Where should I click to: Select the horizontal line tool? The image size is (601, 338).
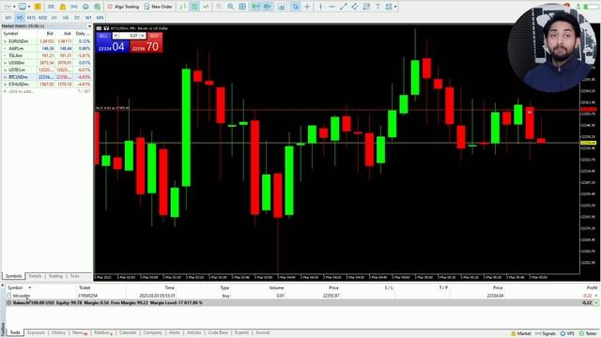(331, 7)
